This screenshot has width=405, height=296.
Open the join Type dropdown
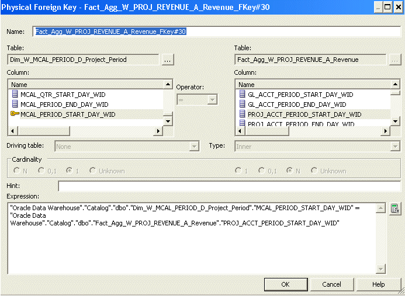coord(395,147)
